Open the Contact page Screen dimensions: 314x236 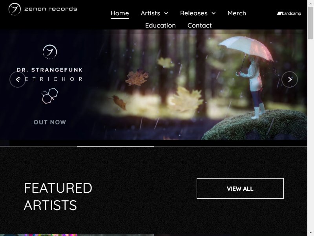click(x=199, y=26)
